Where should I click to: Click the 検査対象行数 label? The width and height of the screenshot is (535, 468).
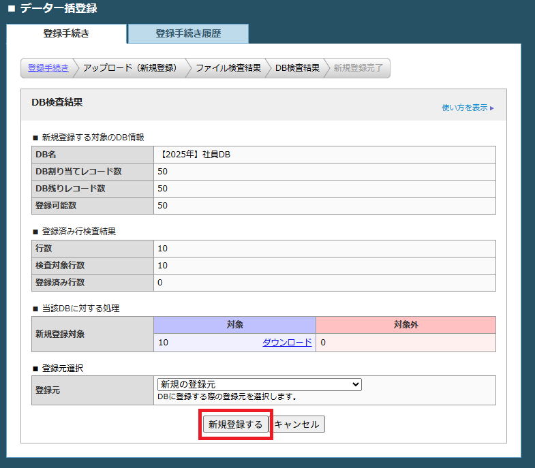click(x=60, y=266)
